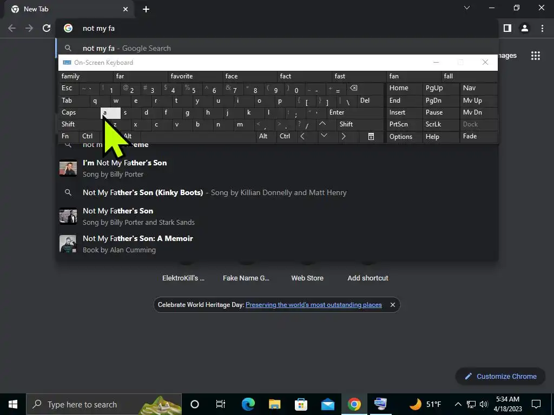Click the Enter key on On-Screen Keyboard
The width and height of the screenshot is (554, 415).
355,112
